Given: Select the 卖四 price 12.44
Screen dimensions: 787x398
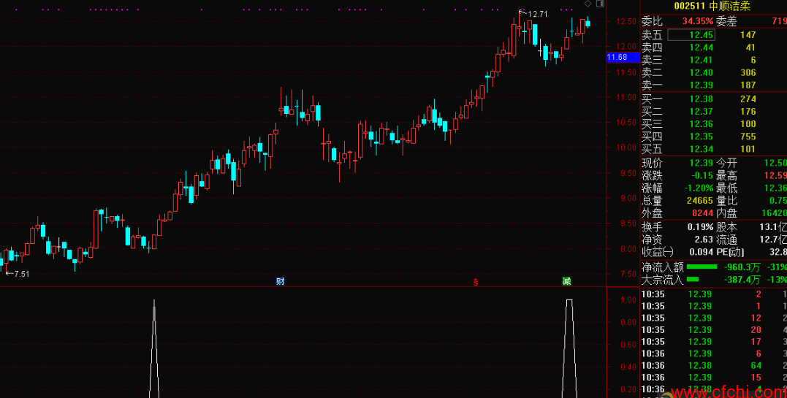Looking at the screenshot, I should pyautogui.click(x=702, y=47).
